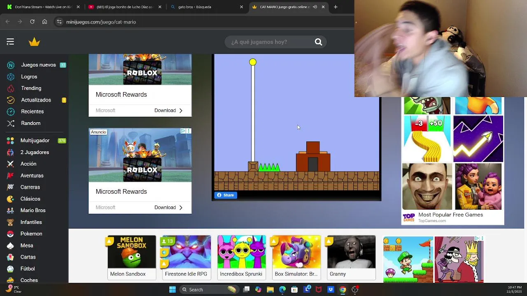Open the Windows Start menu
The width and height of the screenshot is (527, 296).
point(173,289)
